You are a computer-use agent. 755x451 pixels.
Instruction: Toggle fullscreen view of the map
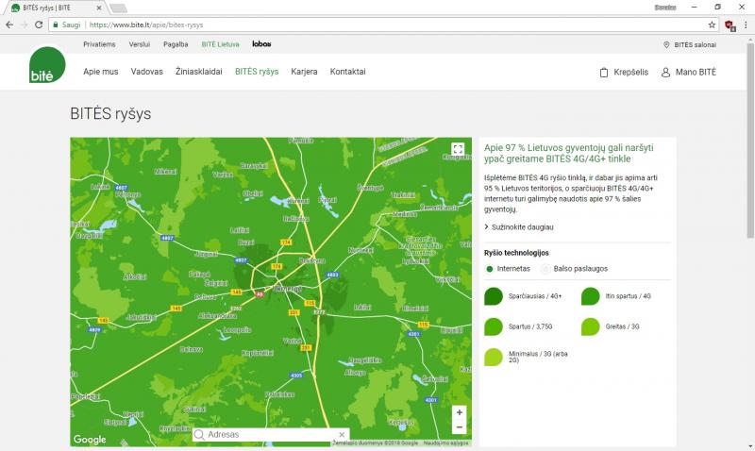[458, 149]
